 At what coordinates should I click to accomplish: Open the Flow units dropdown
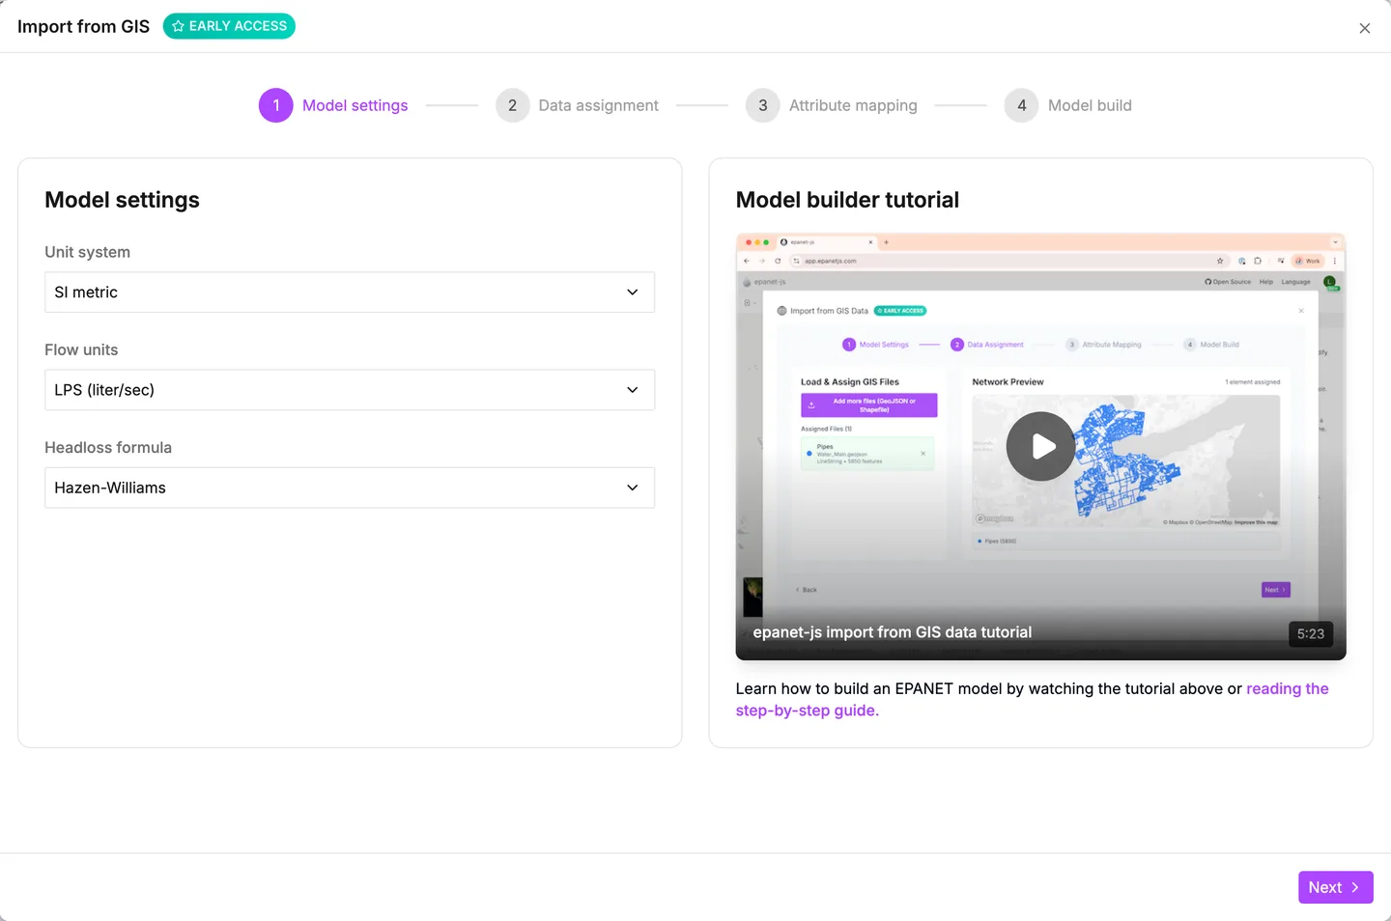click(350, 390)
